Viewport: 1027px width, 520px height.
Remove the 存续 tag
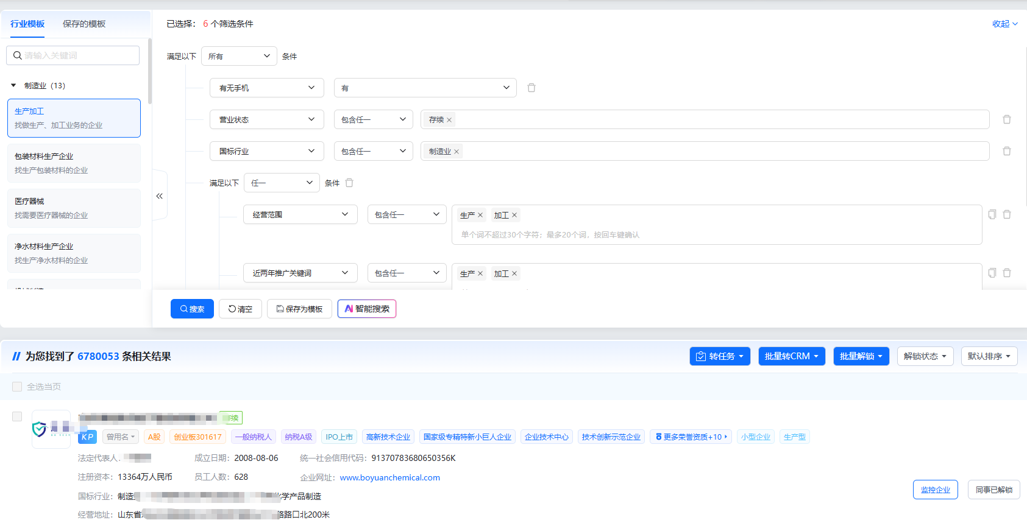pos(449,120)
